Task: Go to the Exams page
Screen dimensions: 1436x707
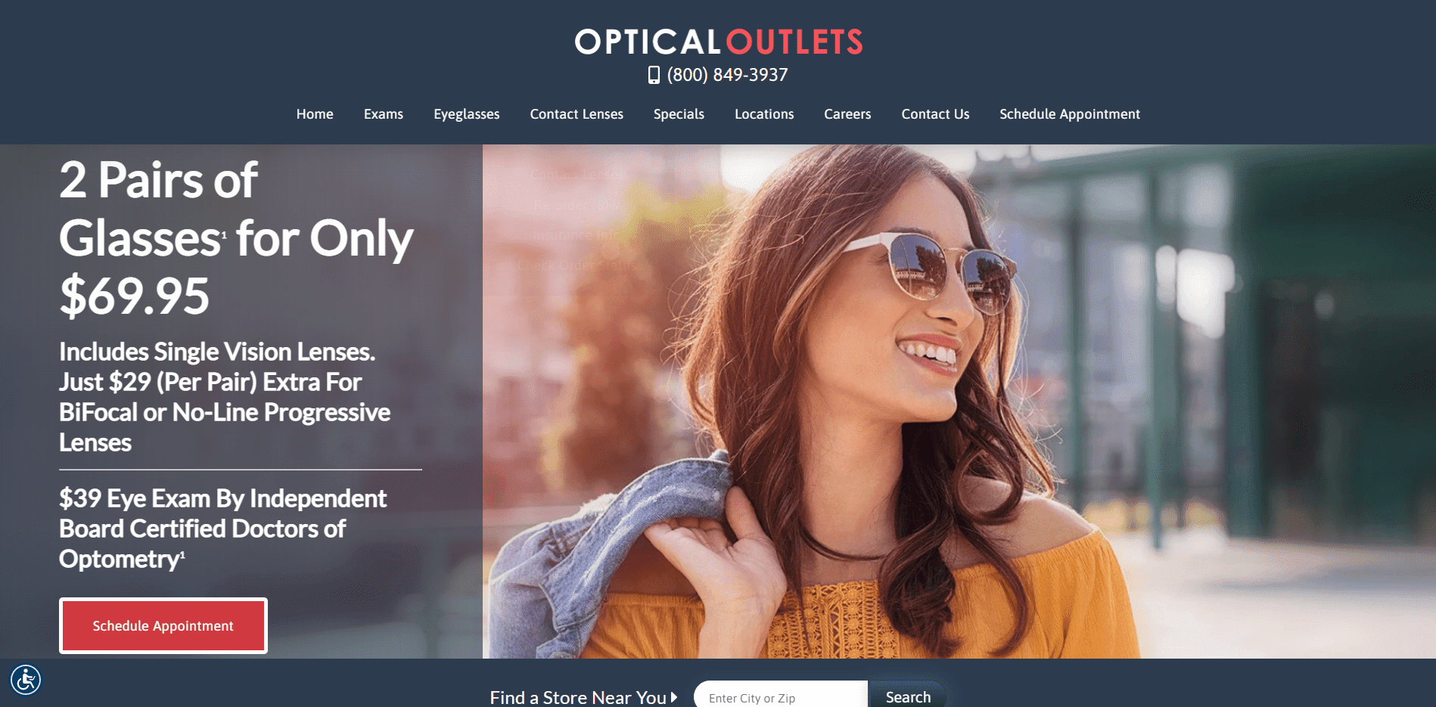Action: (x=384, y=114)
